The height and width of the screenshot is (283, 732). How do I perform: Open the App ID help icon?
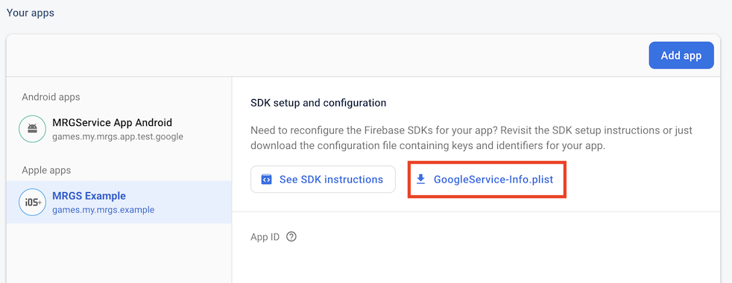coord(291,237)
